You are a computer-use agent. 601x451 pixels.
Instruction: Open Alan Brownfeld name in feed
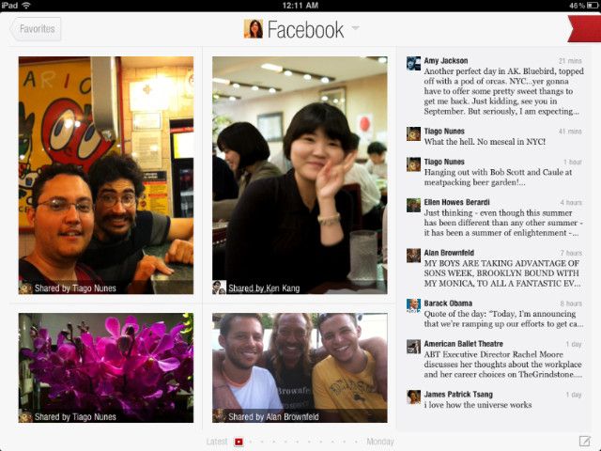(449, 253)
